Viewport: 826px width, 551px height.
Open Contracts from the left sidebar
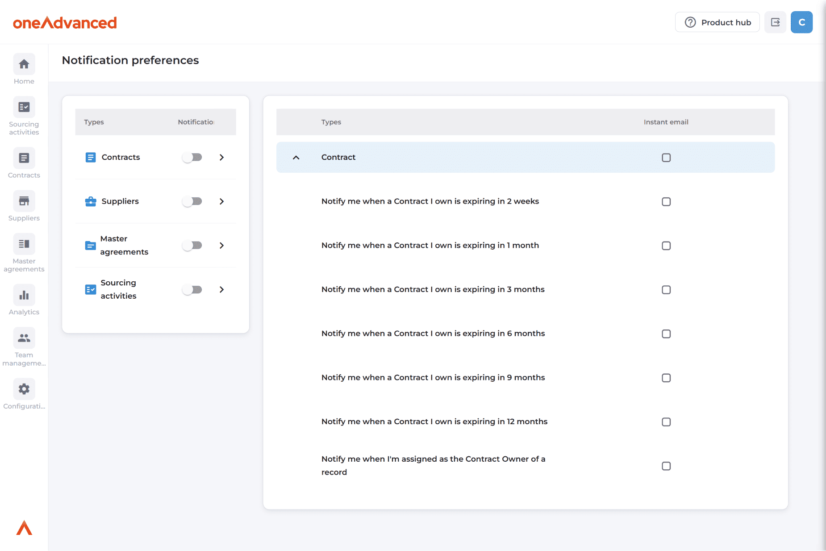(x=24, y=159)
